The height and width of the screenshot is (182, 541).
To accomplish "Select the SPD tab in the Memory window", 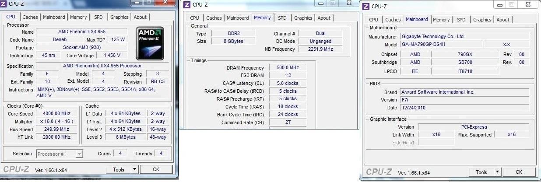I will click(x=282, y=18).
